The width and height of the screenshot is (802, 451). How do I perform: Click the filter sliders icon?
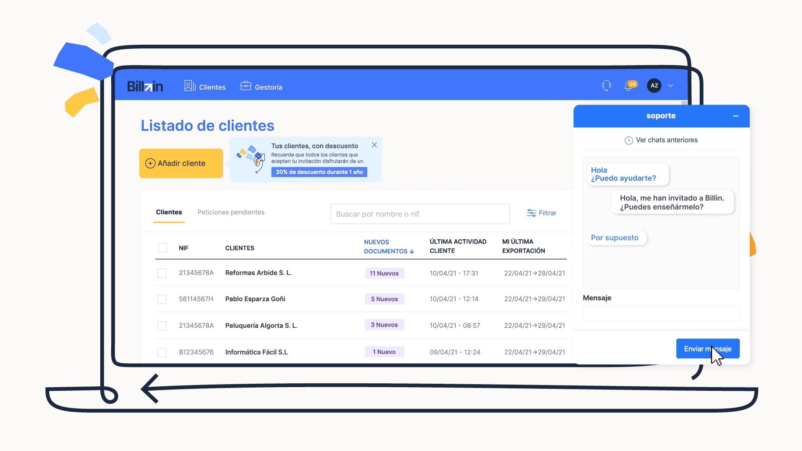pyautogui.click(x=531, y=213)
